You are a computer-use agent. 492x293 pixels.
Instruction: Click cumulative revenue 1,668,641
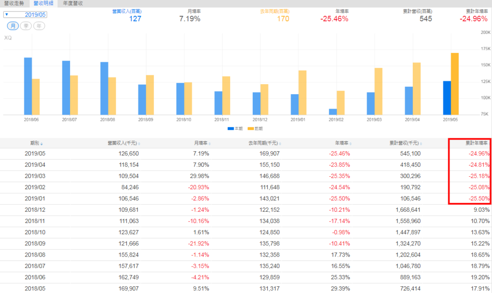(408, 210)
